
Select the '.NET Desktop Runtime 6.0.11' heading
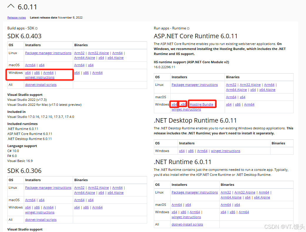195,121
